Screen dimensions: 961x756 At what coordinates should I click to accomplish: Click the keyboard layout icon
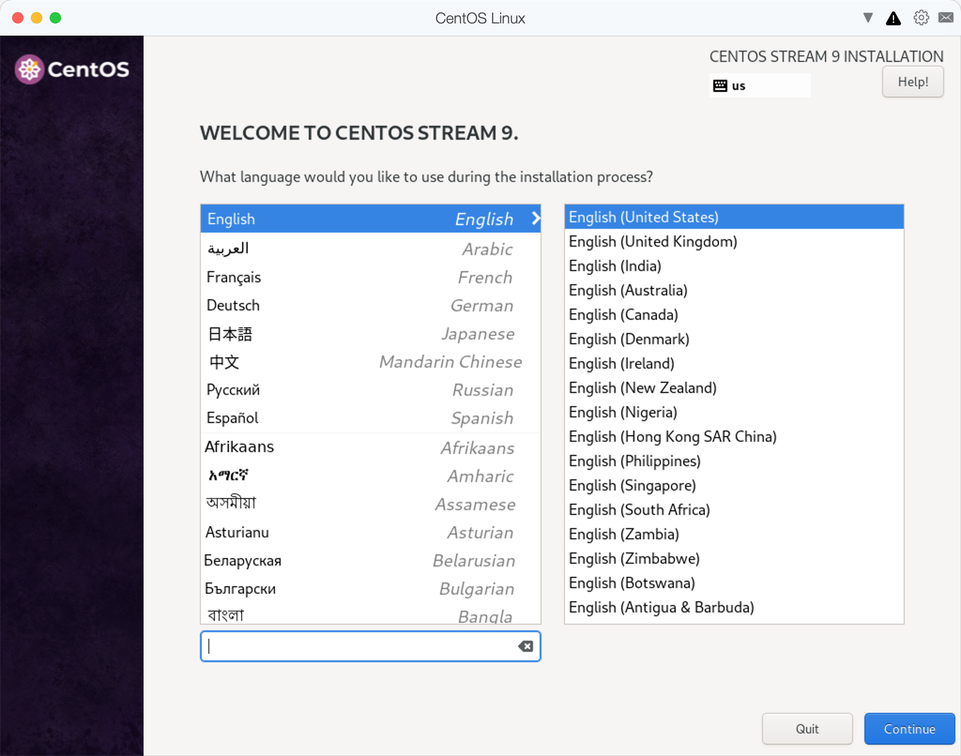click(x=720, y=86)
